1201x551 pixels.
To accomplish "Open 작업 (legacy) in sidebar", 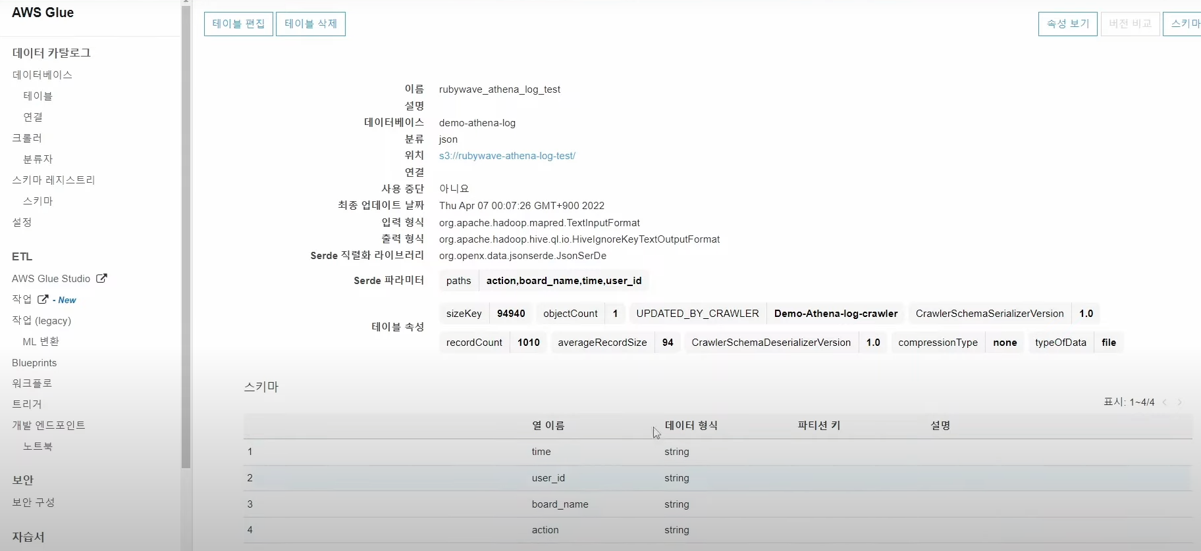I will coord(41,320).
